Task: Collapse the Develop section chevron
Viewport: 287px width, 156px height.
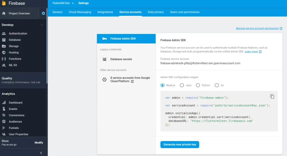Action: [x=42, y=25]
